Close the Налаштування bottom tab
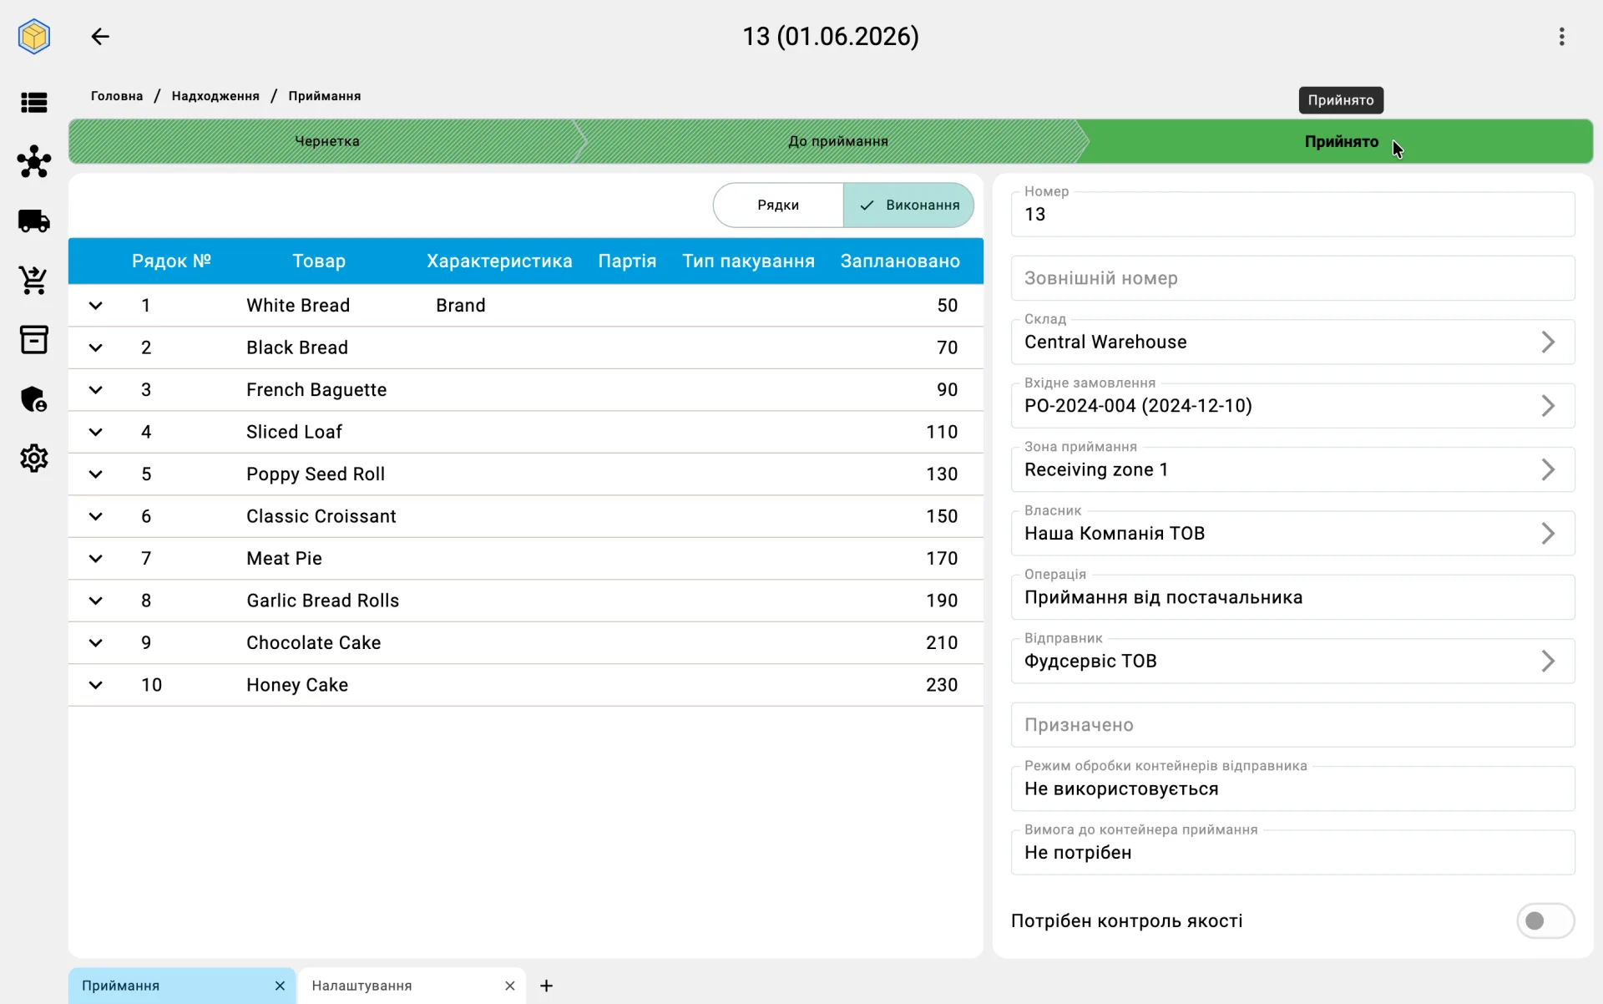 click(509, 986)
